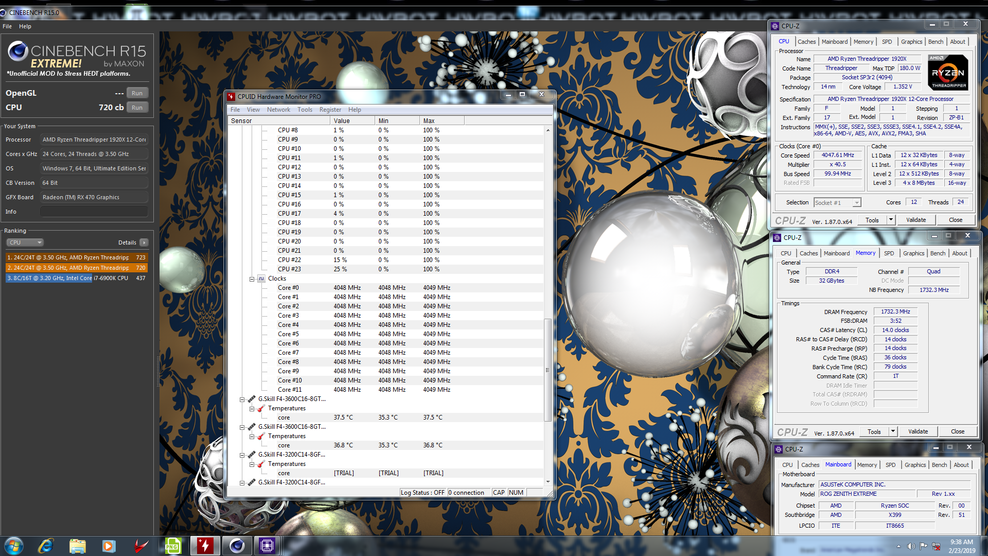This screenshot has width=988, height=556.
Task: Click the HWMonitor PRO title bar icon
Action: tap(231, 96)
